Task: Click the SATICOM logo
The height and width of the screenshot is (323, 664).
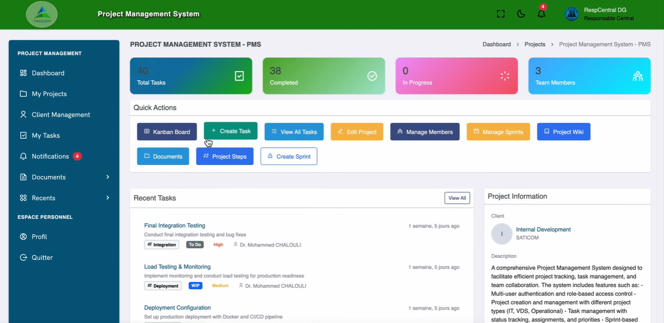Action: point(42,15)
